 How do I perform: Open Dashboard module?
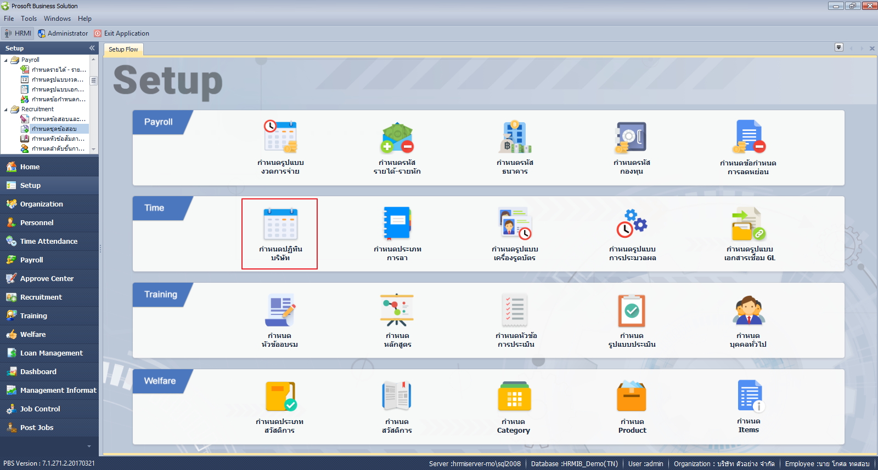[49, 371]
